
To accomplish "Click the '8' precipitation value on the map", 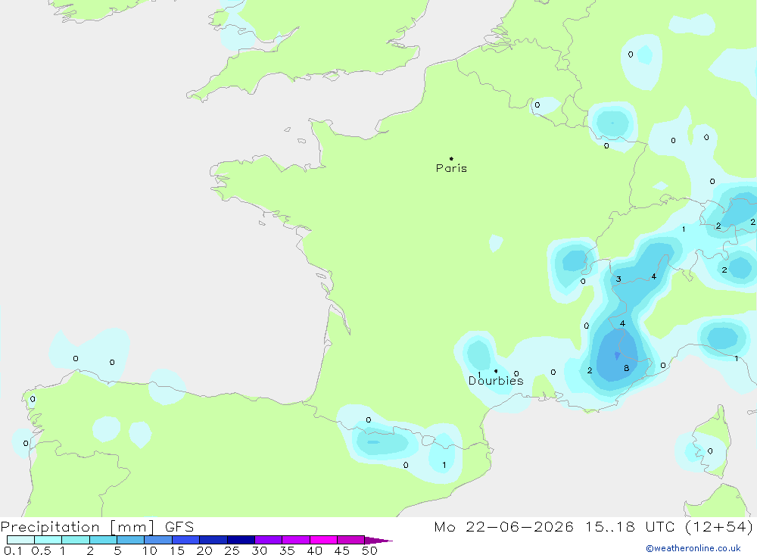I will [626, 368].
